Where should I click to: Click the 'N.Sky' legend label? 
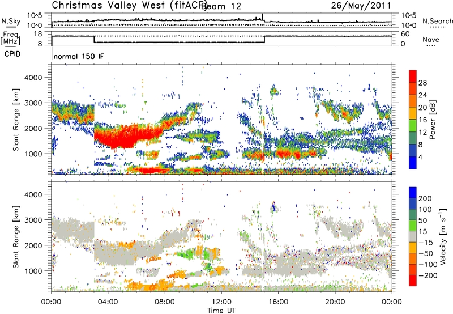coord(11,21)
